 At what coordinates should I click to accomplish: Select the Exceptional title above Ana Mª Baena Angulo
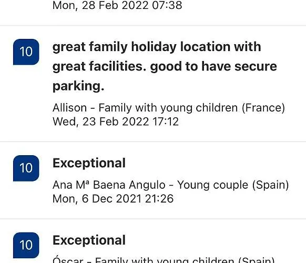click(89, 163)
